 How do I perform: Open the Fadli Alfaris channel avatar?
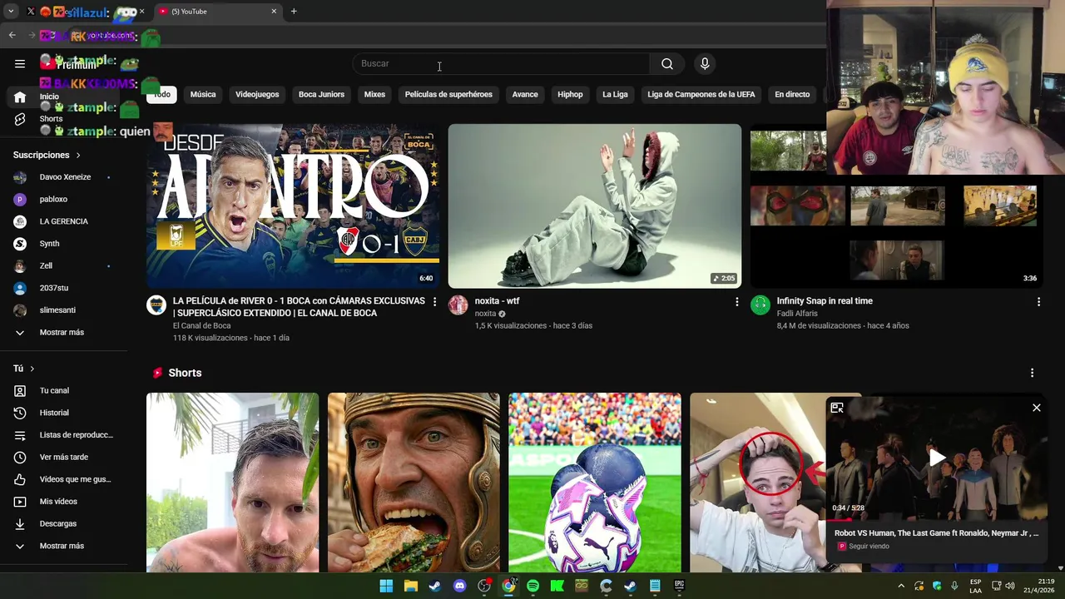tap(760, 305)
